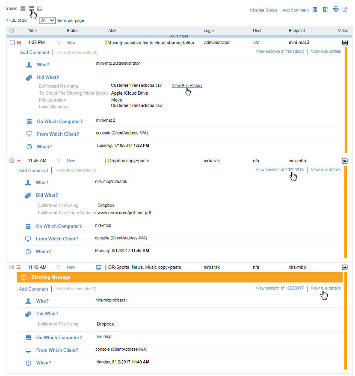Screen dimensions: 355x376
Task: Click flag icon on the 1:22 PM alert
Action: pos(59,43)
